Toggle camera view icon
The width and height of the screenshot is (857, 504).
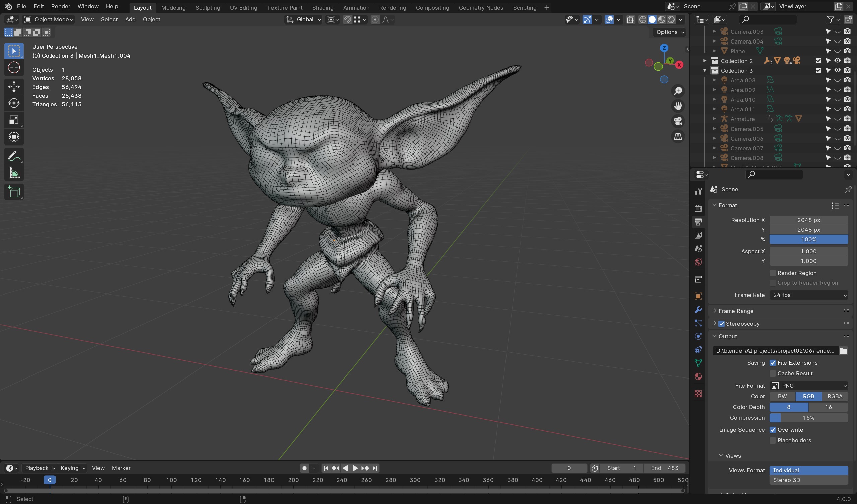coord(678,121)
